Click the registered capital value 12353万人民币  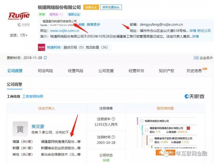point(106,125)
